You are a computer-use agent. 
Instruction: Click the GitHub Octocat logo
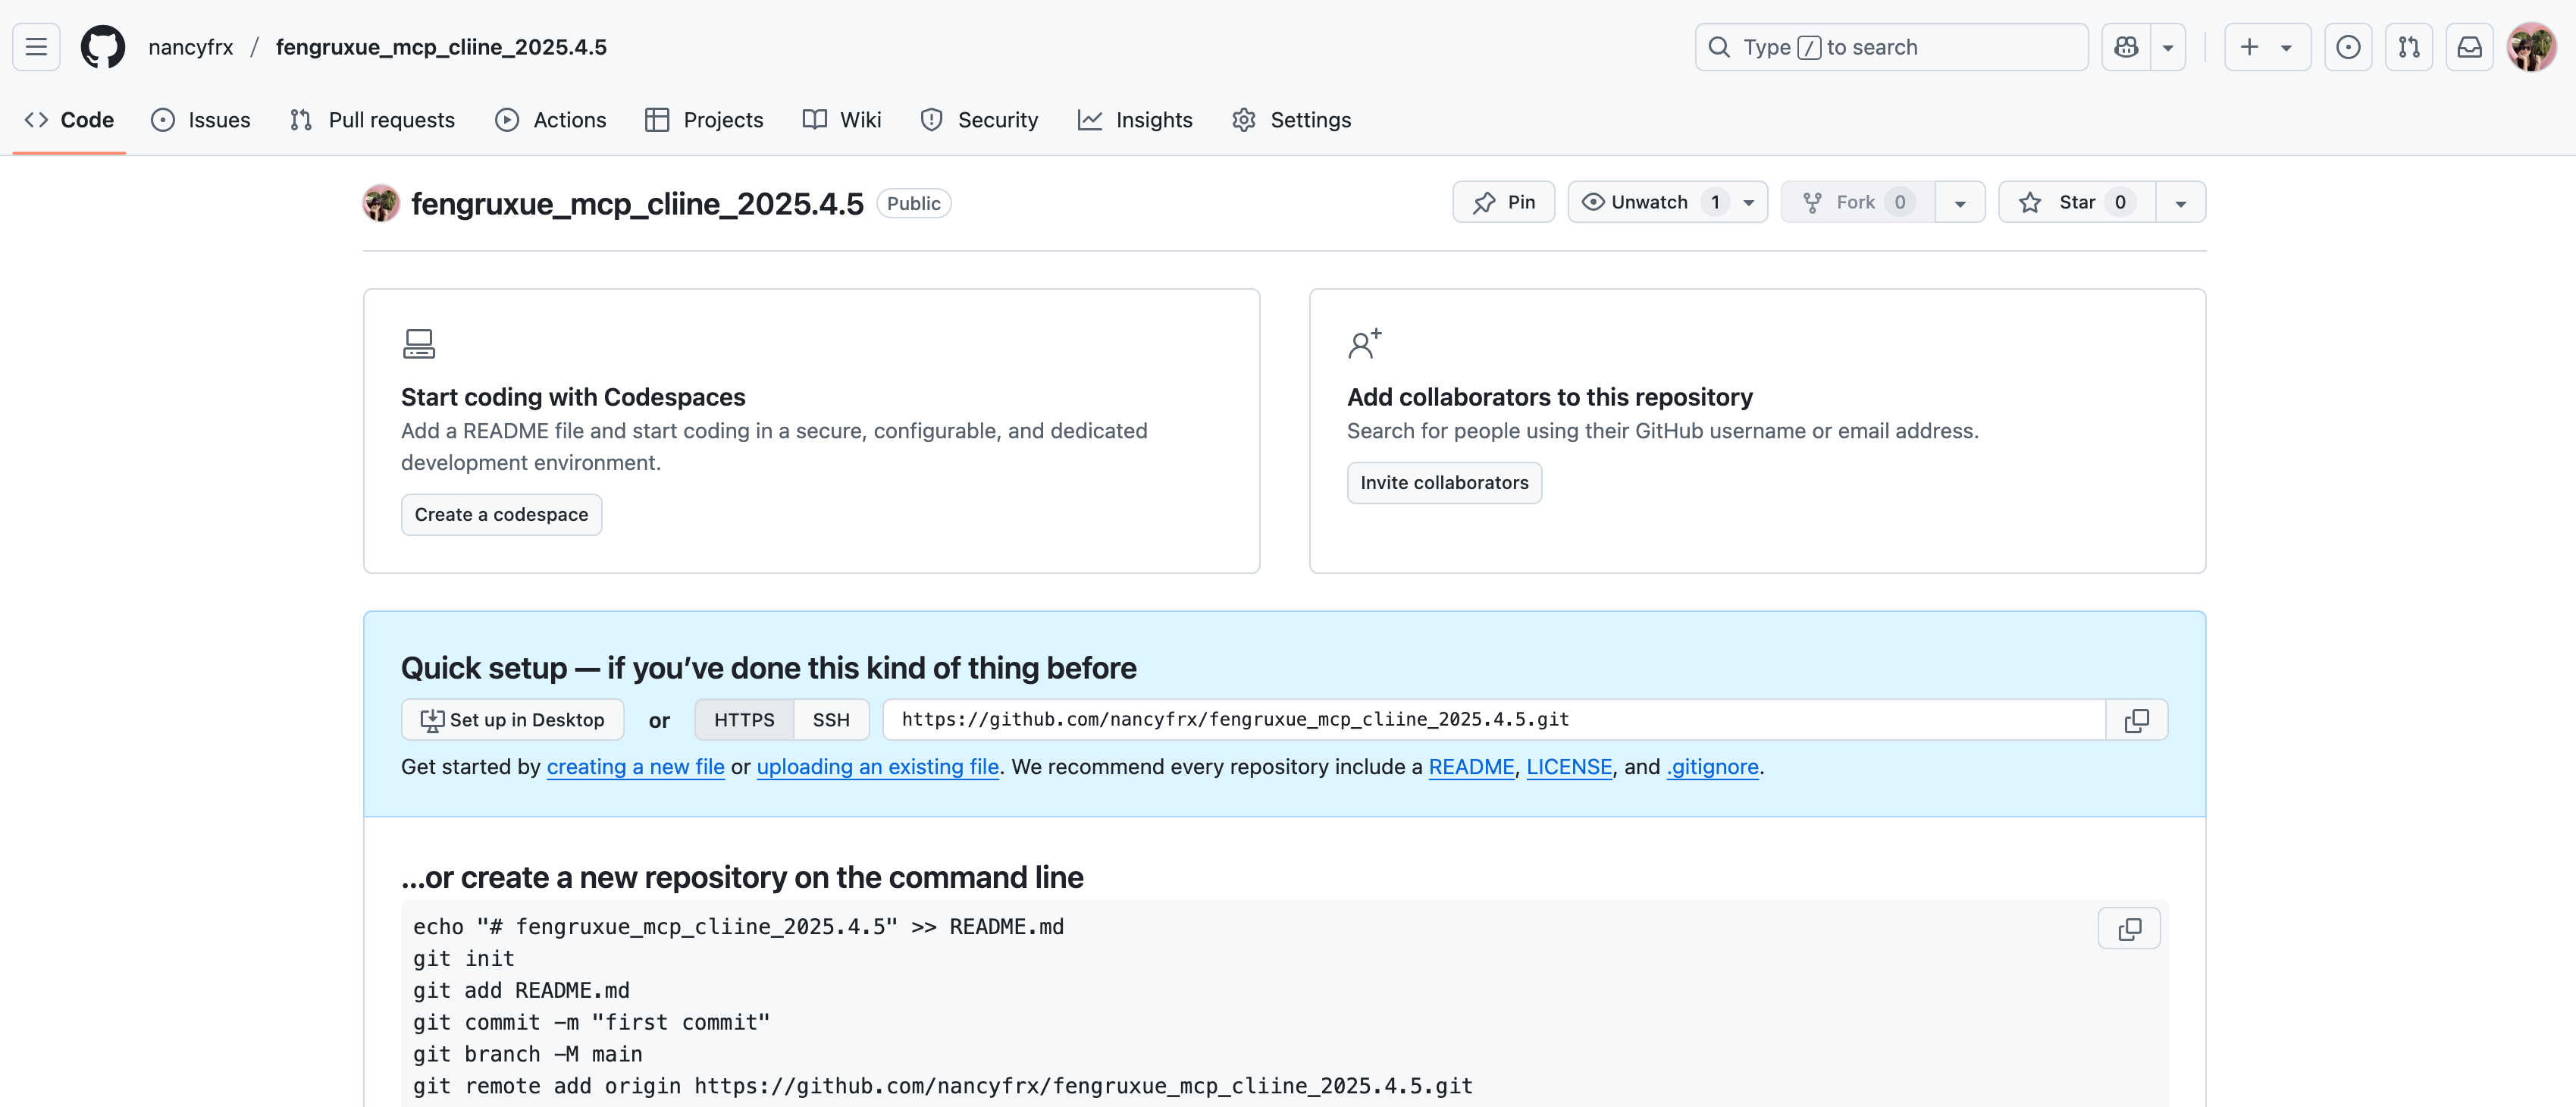[x=102, y=47]
